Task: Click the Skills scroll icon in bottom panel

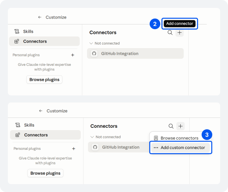Action: [18, 125]
